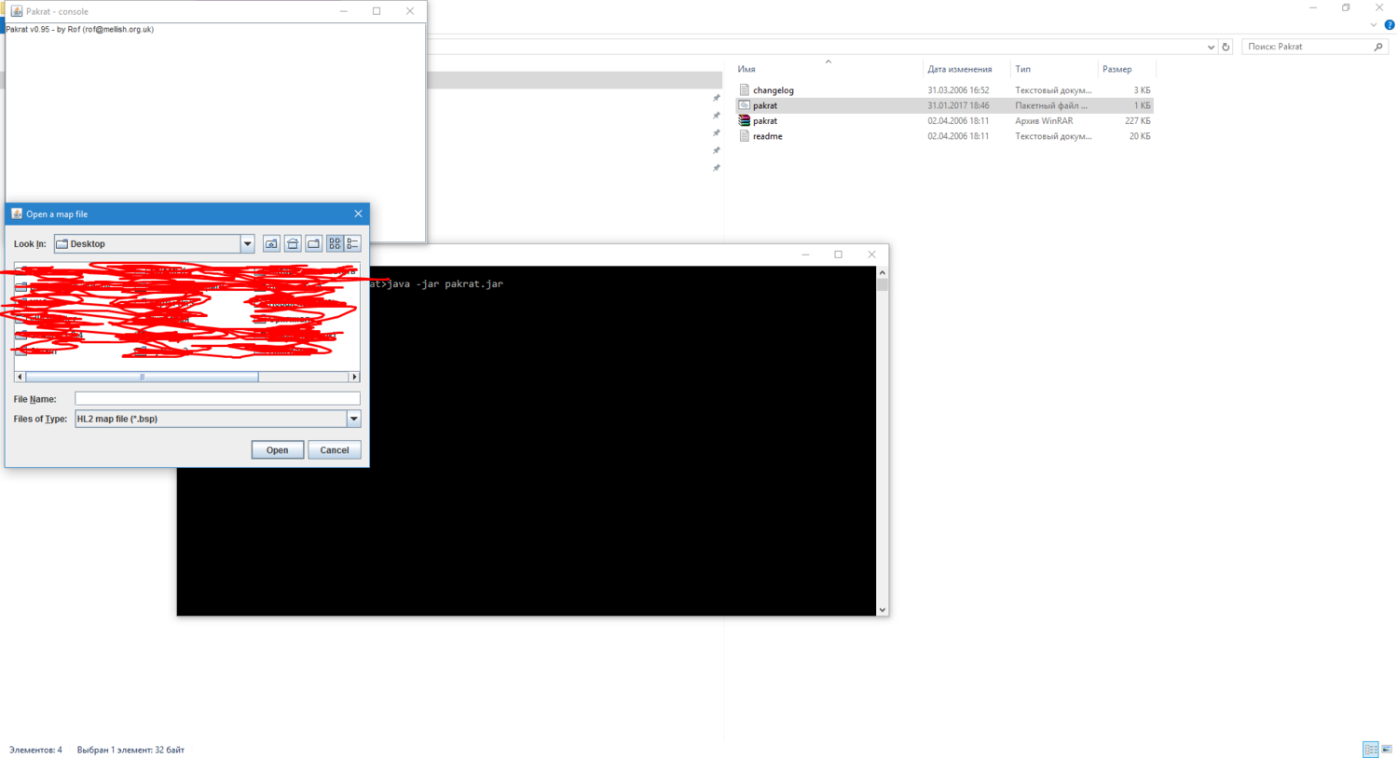Click the search magnifier icon in Explorer
1397x758 pixels.
(x=1378, y=47)
